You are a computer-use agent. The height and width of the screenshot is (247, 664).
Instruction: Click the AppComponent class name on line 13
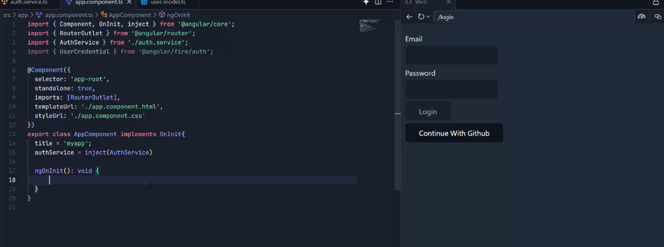point(95,134)
